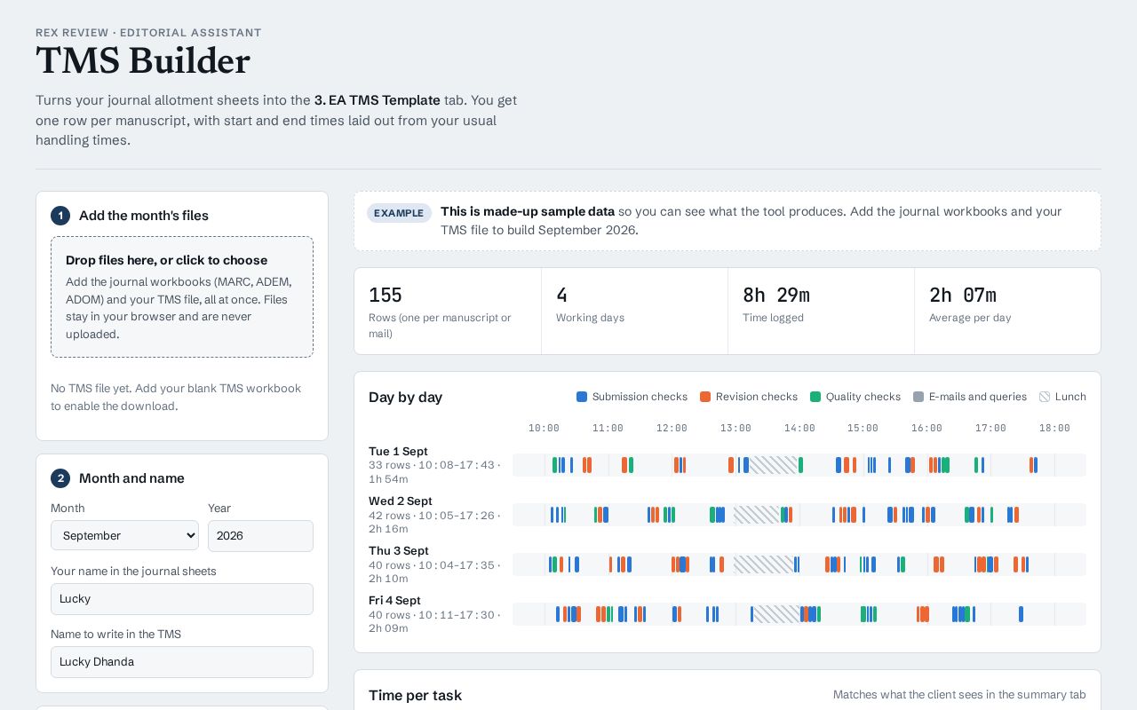Click the green Quality checks legend swatch

click(815, 397)
